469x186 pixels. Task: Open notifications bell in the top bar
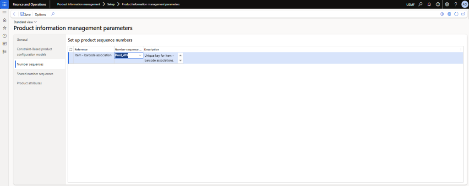click(x=429, y=4)
